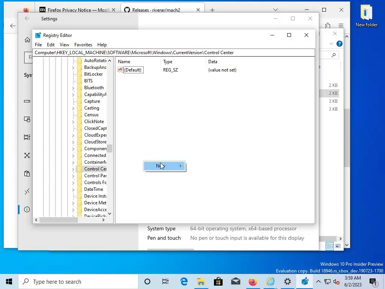Open Firefox application menu hamburger
Viewport: 385px width, 289px height.
tap(341, 25)
